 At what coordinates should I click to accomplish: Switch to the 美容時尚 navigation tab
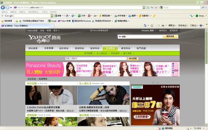tap(79, 48)
